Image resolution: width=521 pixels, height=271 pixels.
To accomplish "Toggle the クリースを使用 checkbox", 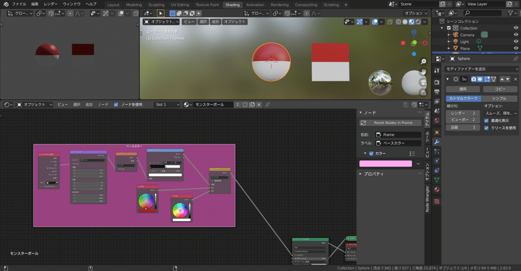I will pos(487,128).
